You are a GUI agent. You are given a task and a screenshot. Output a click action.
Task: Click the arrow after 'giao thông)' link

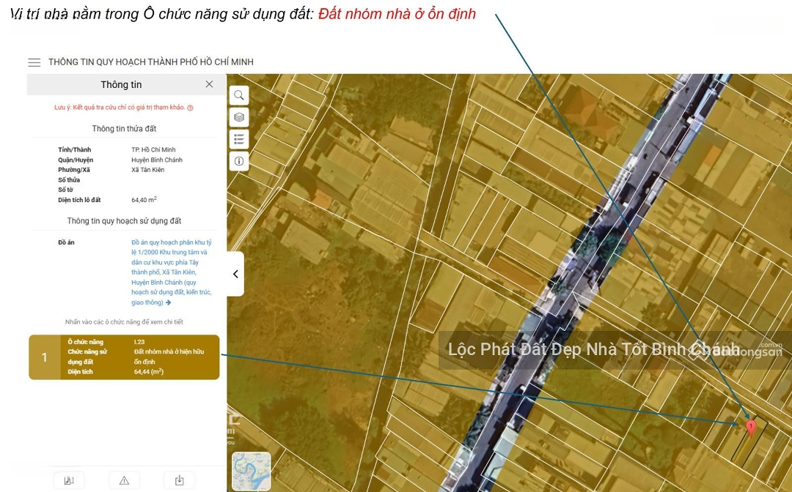(169, 302)
